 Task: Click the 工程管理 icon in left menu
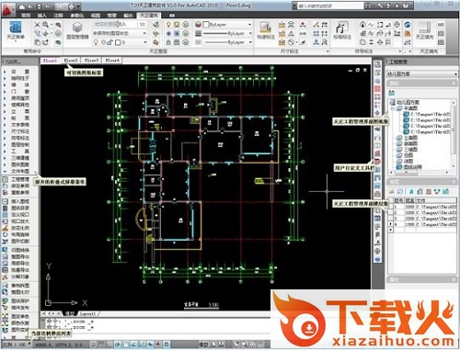click(5, 179)
